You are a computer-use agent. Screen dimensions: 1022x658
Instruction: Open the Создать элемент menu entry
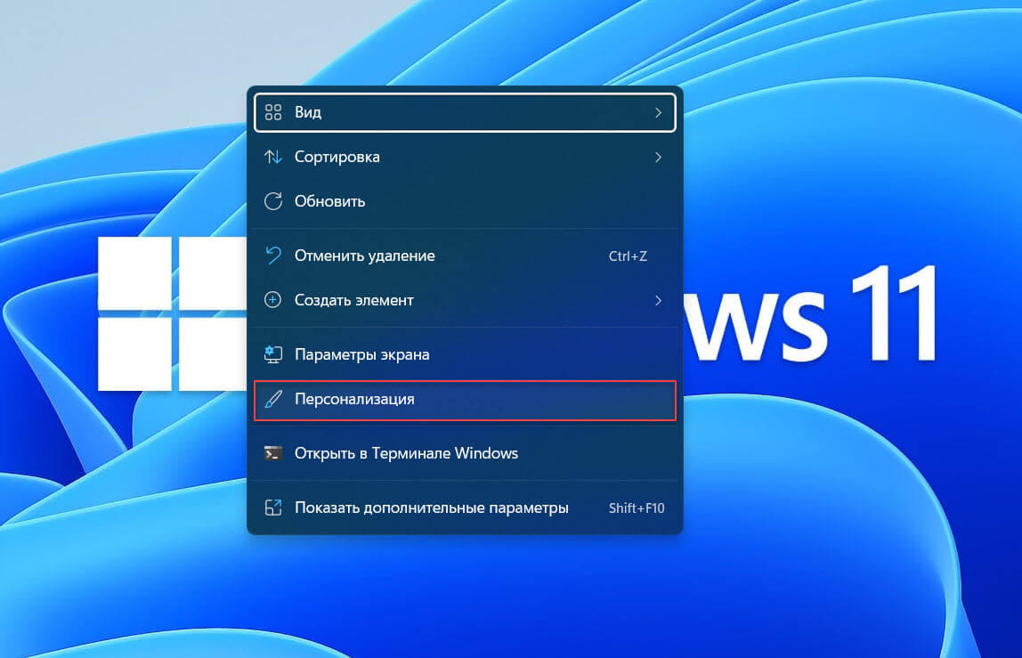click(x=465, y=300)
